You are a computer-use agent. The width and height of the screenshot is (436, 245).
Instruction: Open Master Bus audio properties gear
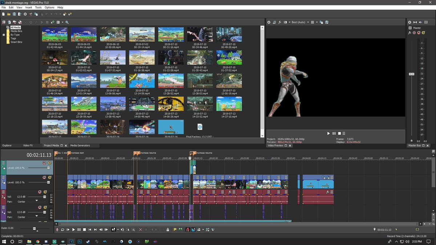tap(409, 22)
